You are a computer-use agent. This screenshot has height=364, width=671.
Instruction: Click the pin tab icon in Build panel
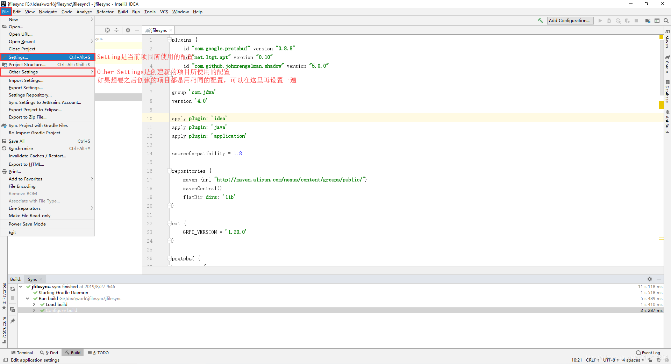tap(13, 321)
